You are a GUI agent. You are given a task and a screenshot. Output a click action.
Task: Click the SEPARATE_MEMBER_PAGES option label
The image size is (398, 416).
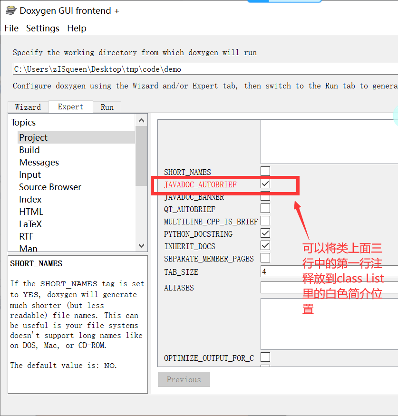click(x=209, y=259)
